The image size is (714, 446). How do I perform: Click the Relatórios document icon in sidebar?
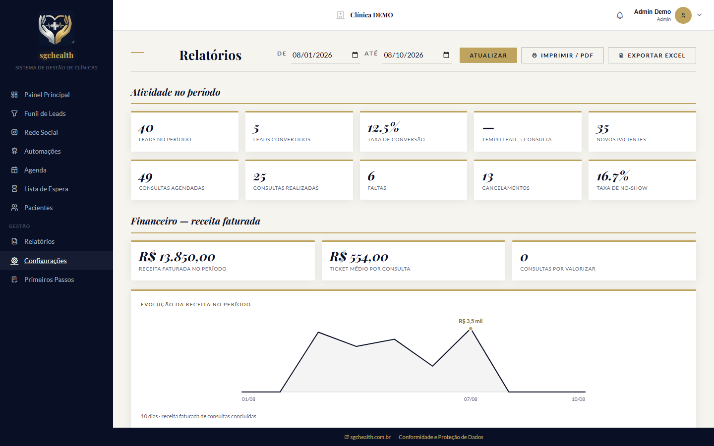click(14, 241)
